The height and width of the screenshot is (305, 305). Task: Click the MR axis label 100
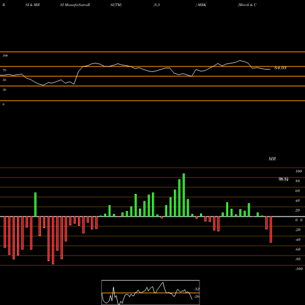299,171
